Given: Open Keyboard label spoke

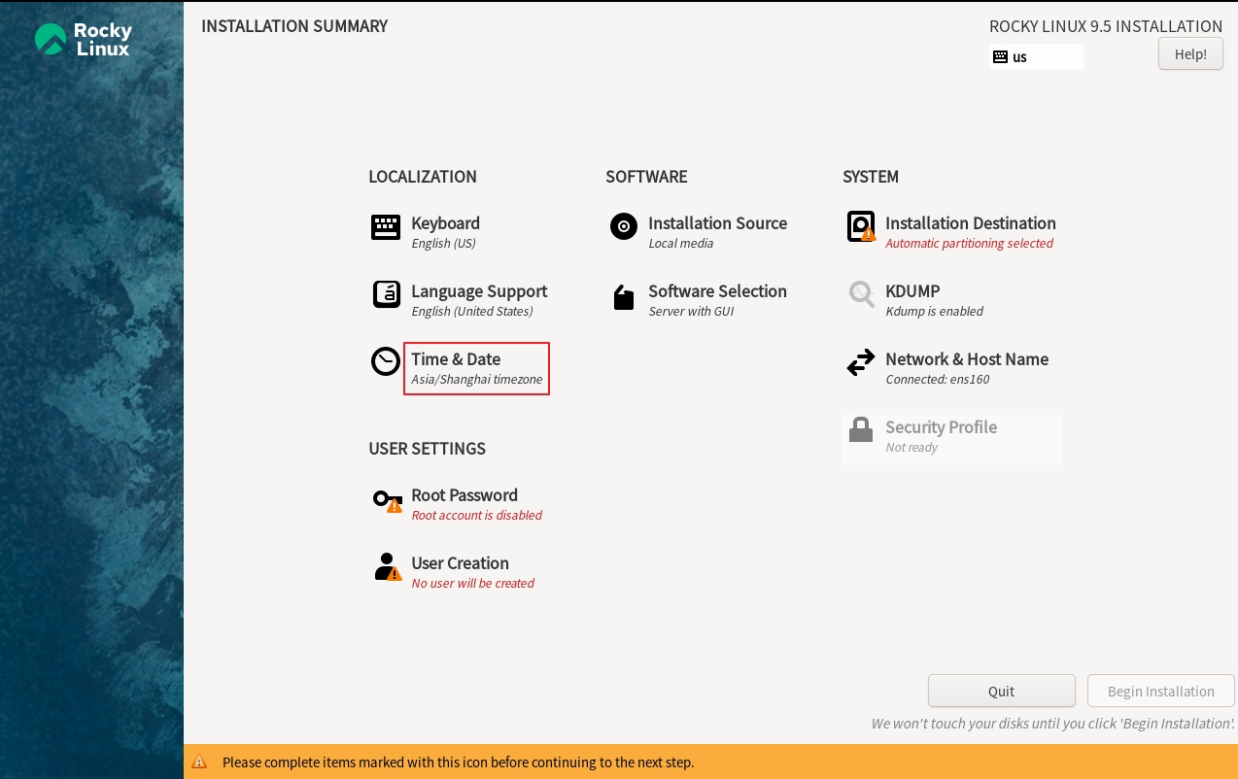Looking at the screenshot, I should coord(445,223).
